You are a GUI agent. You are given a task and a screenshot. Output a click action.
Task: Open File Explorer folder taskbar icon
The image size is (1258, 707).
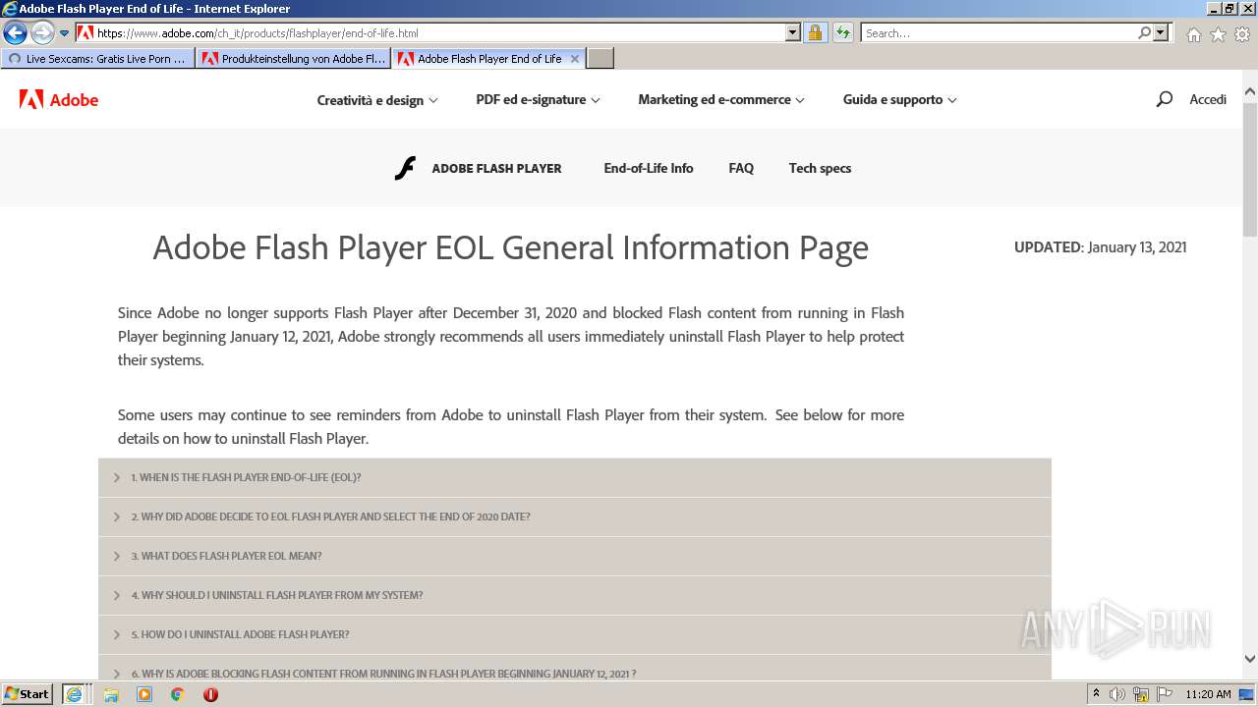(x=111, y=694)
